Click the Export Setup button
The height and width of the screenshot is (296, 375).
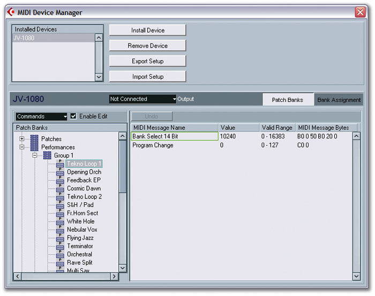pyautogui.click(x=147, y=61)
